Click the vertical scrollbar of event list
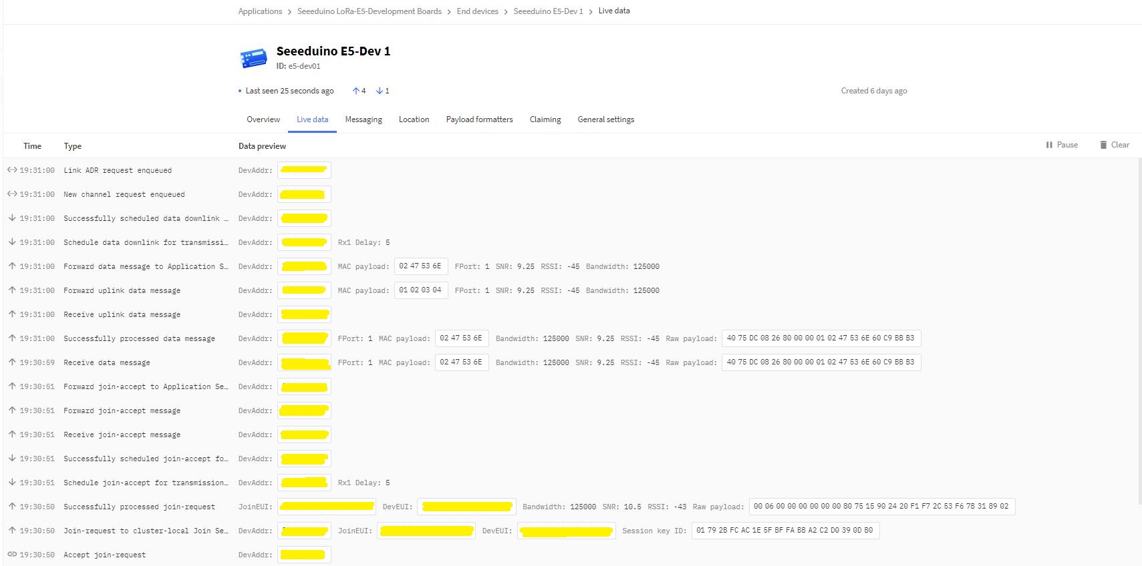This screenshot has height=566, width=1142. point(1139,334)
